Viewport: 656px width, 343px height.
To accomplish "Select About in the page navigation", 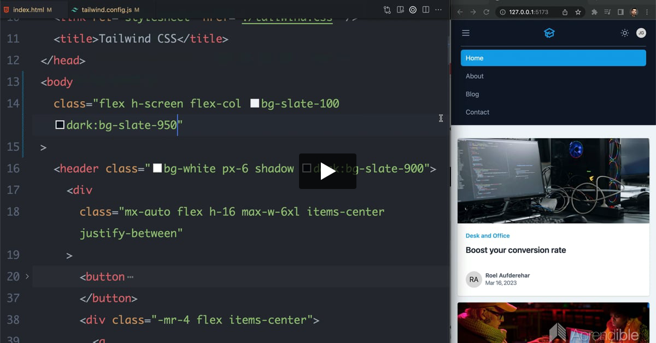I will pyautogui.click(x=475, y=76).
